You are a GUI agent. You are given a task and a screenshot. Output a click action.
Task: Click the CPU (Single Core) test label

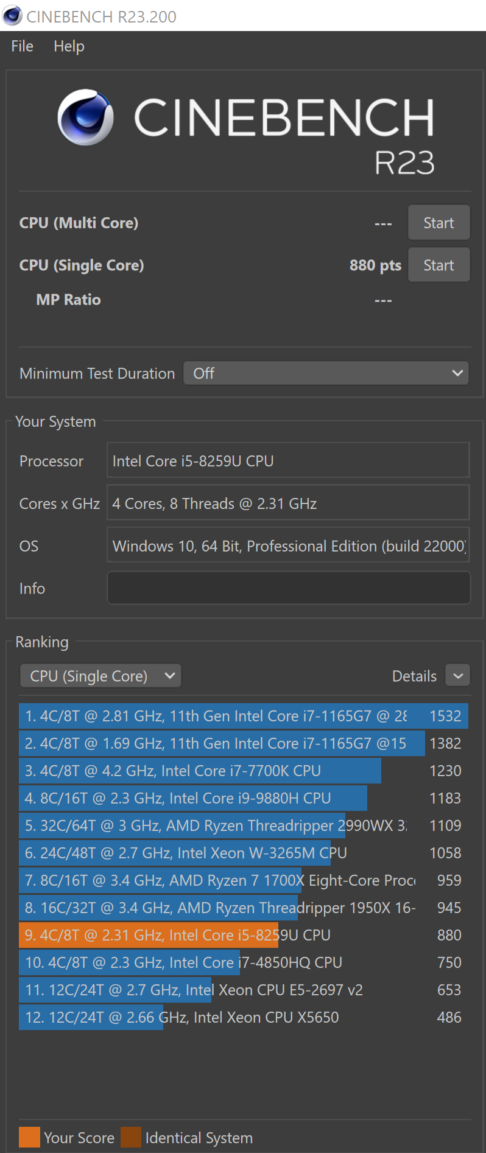pos(82,265)
